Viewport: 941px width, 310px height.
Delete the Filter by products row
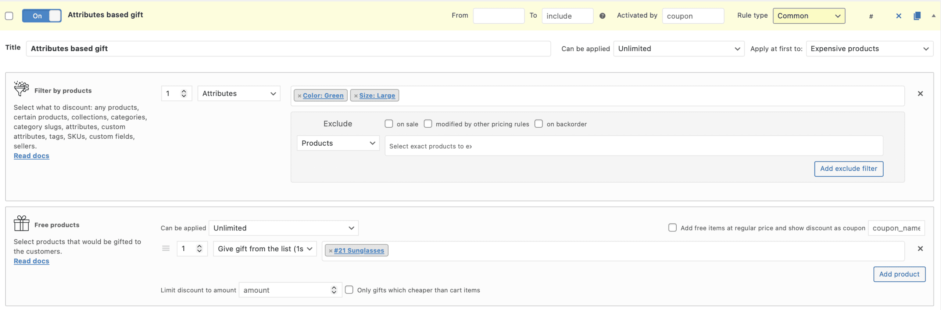point(920,94)
